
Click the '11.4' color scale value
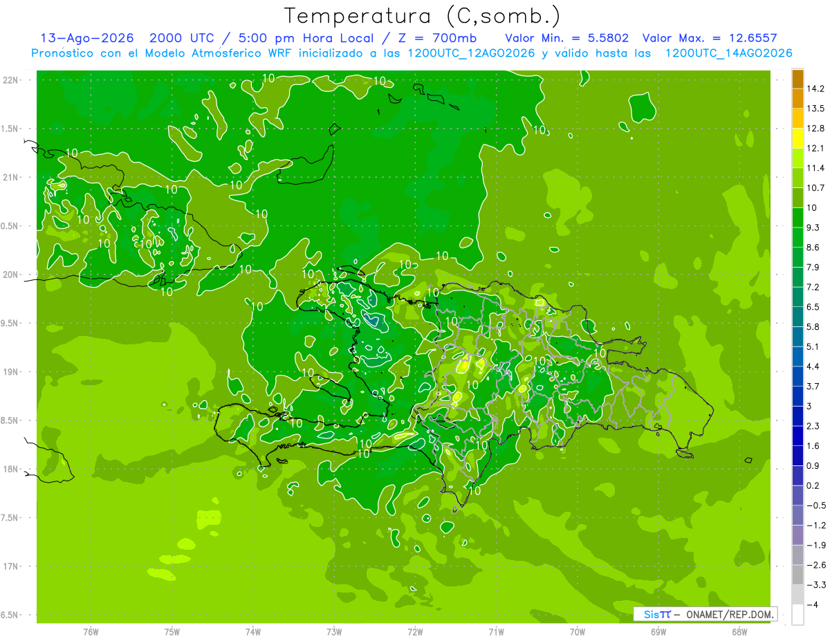(x=815, y=168)
